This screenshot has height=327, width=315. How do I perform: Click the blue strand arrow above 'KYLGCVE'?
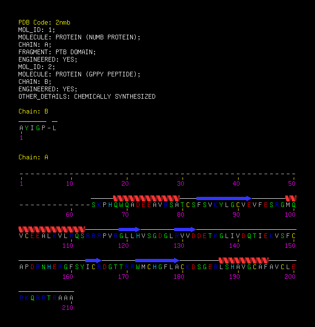pyautogui.click(x=224, y=198)
